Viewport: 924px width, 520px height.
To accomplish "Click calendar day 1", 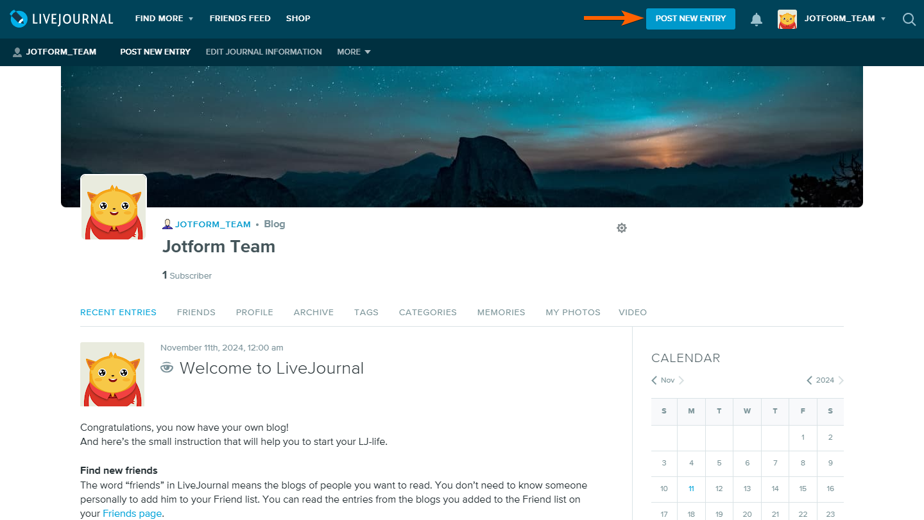I will (x=803, y=437).
